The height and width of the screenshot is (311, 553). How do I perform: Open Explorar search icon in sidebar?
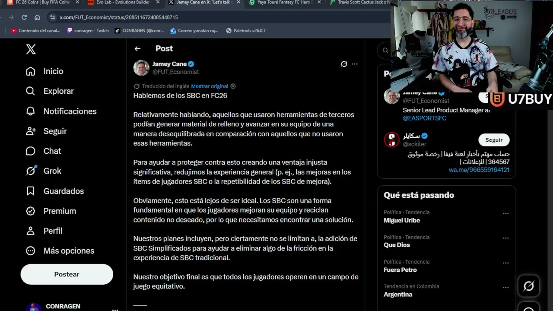click(x=30, y=91)
